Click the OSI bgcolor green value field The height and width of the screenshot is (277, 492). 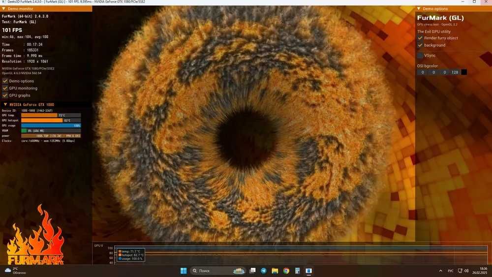point(433,72)
